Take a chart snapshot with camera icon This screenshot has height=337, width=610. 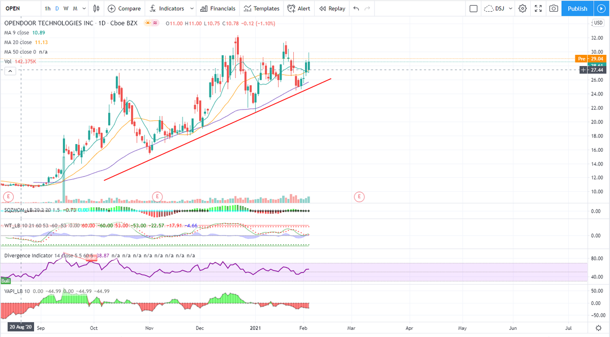(x=554, y=9)
